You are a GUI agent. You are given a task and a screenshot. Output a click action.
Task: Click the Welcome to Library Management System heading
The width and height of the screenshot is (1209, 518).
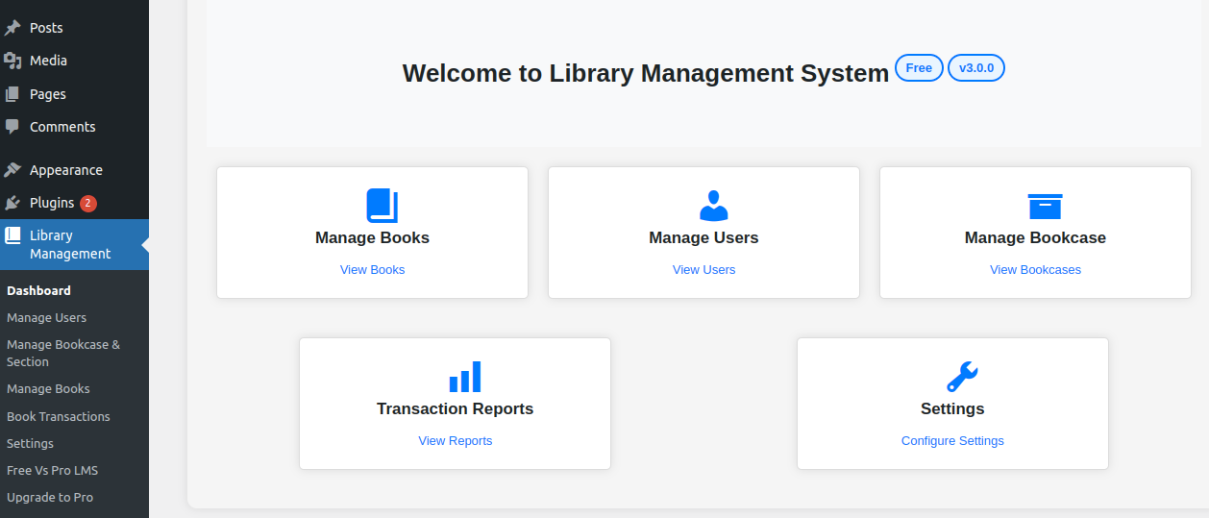(646, 73)
